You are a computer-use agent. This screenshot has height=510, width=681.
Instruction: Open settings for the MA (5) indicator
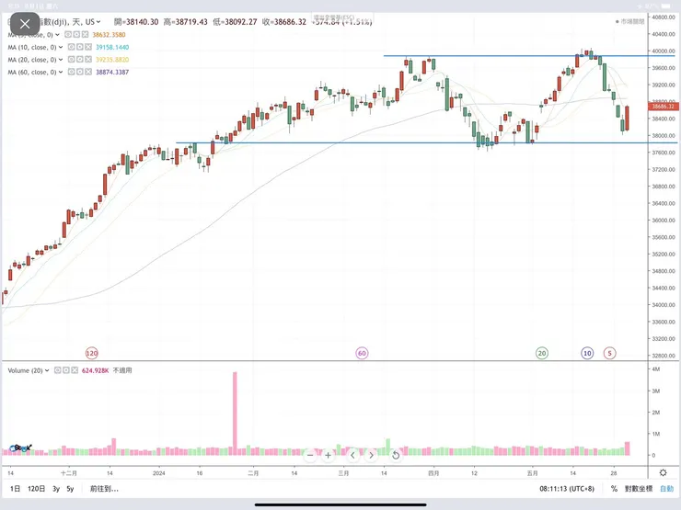click(76, 35)
